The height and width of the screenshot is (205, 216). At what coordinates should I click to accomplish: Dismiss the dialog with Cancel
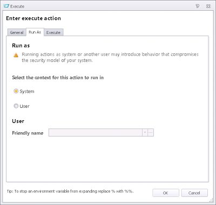point(194,193)
